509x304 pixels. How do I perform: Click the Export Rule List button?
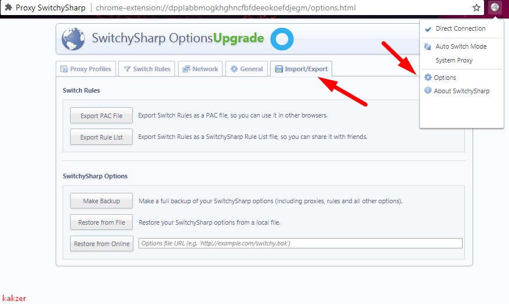[101, 137]
